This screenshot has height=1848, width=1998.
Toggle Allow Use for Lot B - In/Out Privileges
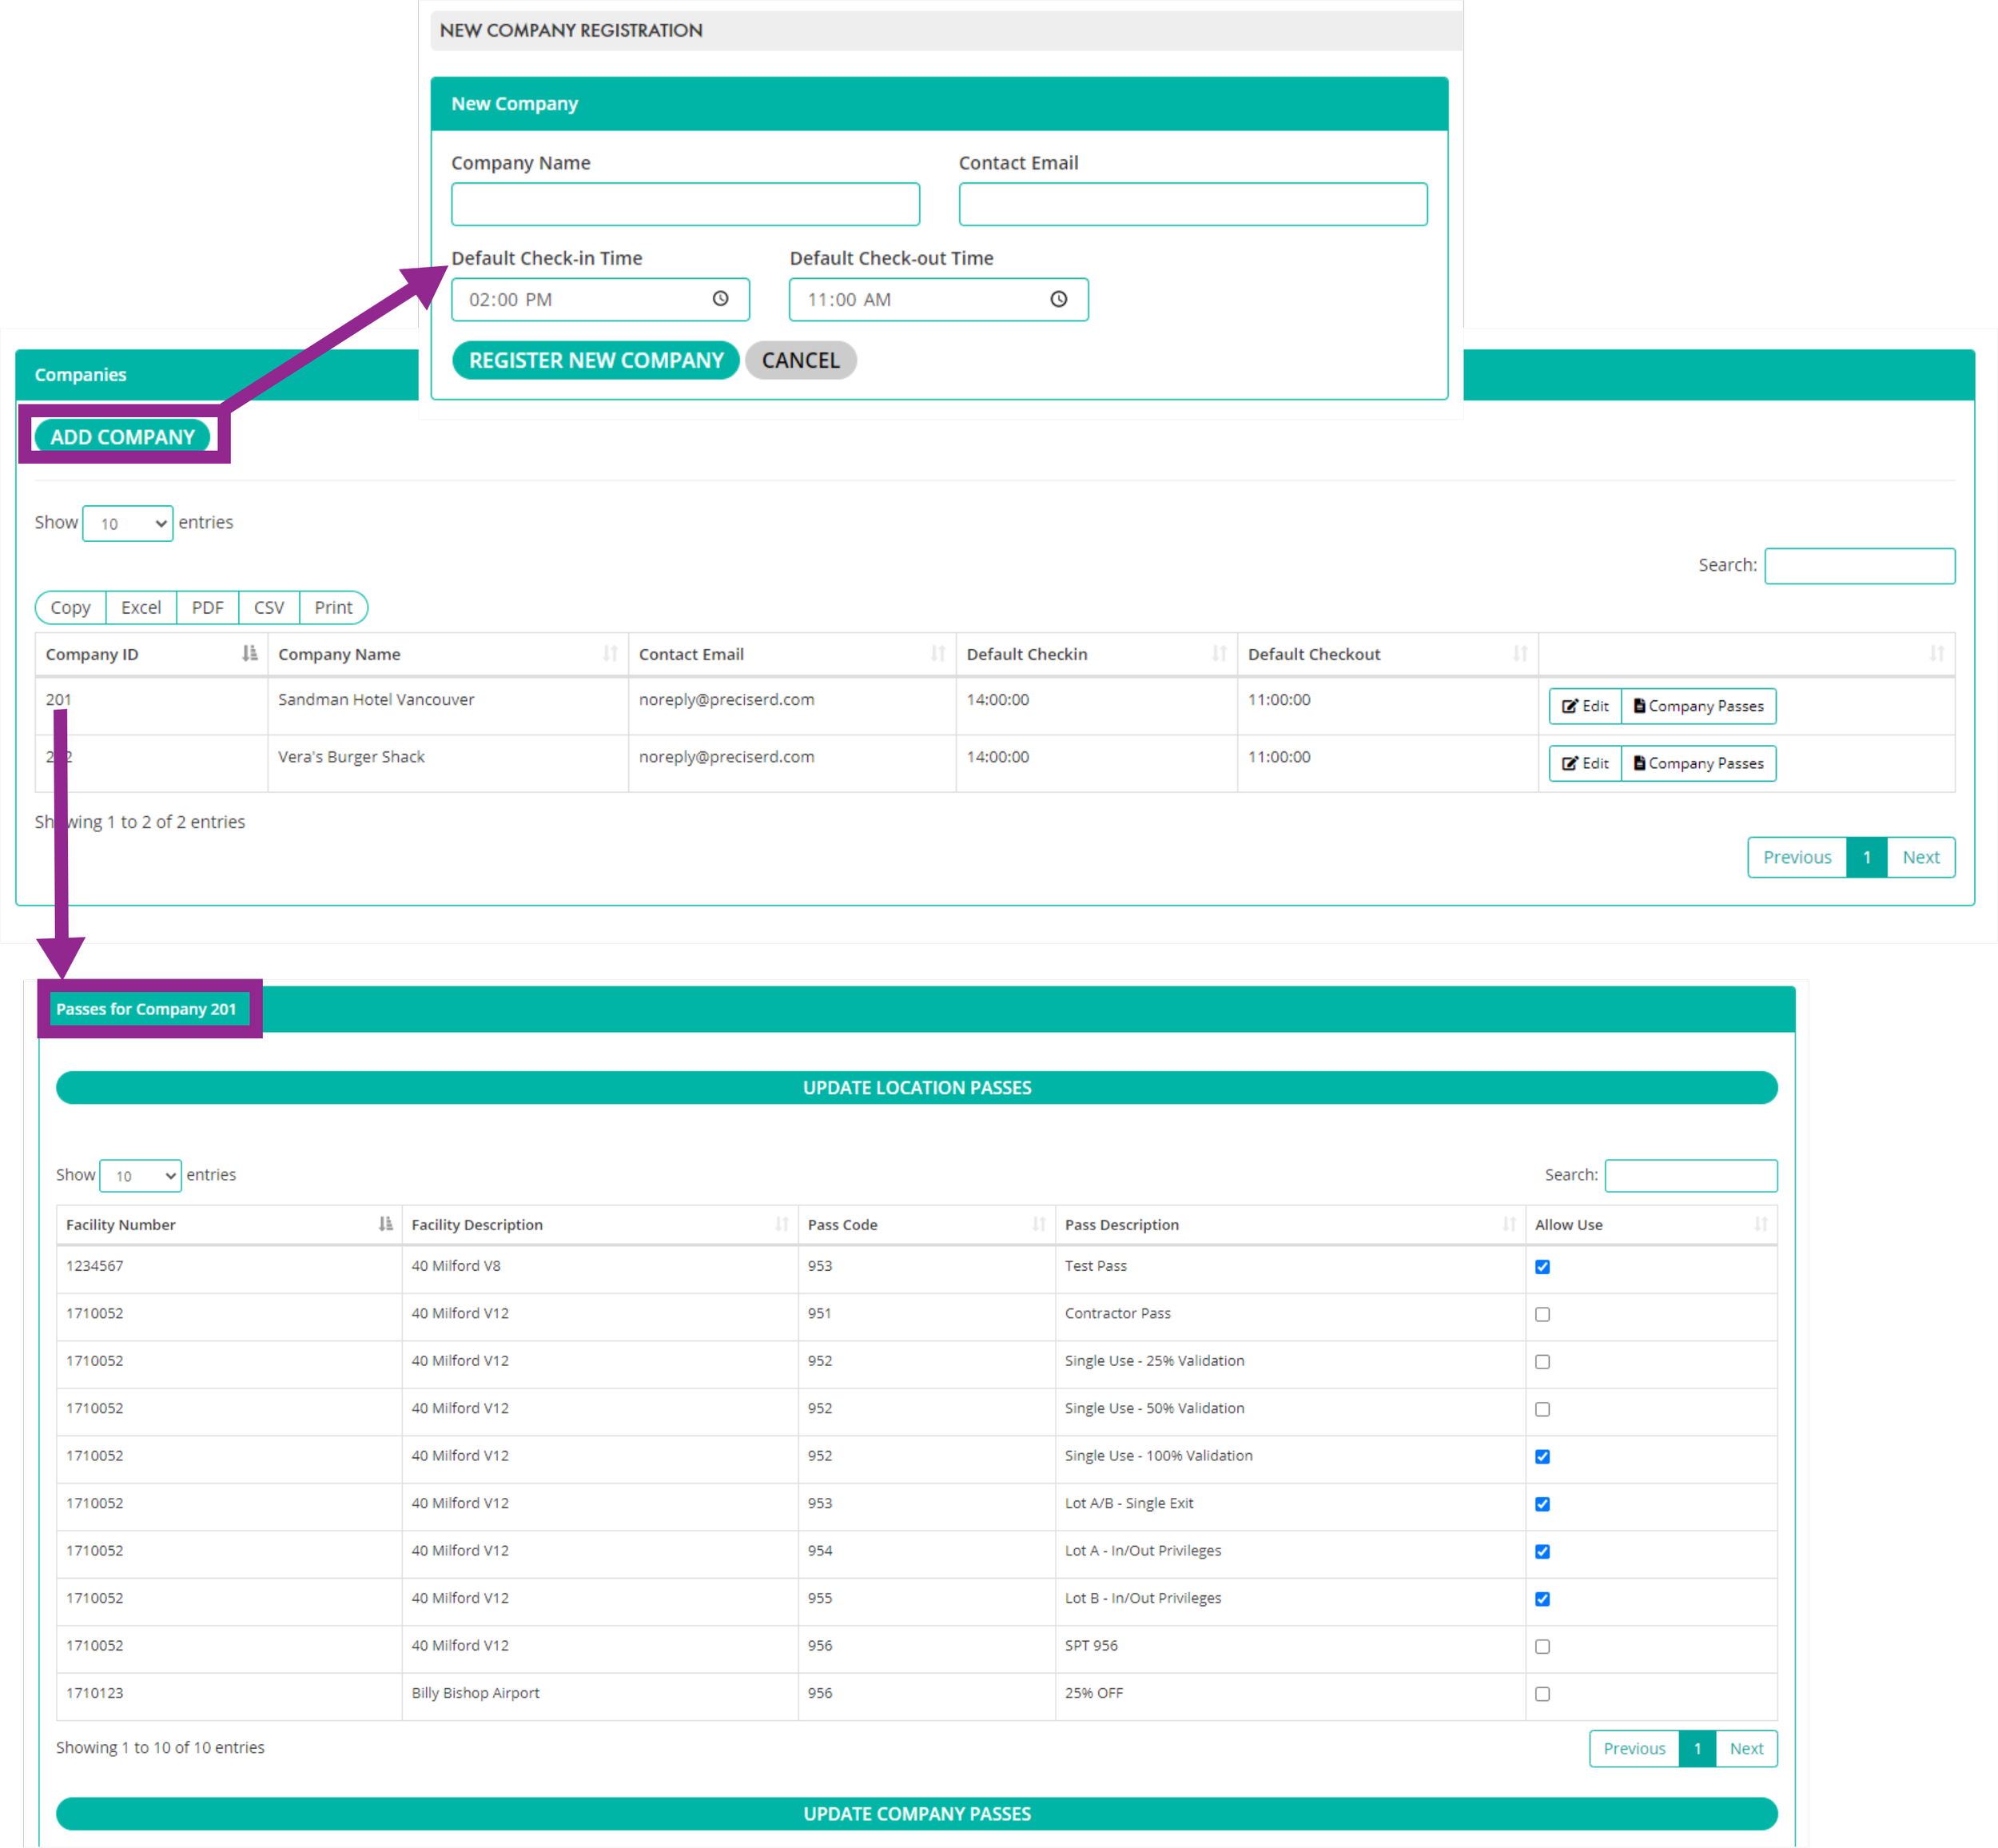pyautogui.click(x=1542, y=1599)
